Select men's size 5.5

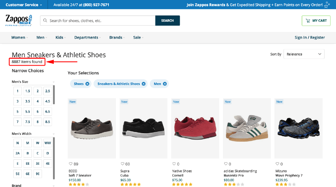pyautogui.click(x=28, y=111)
